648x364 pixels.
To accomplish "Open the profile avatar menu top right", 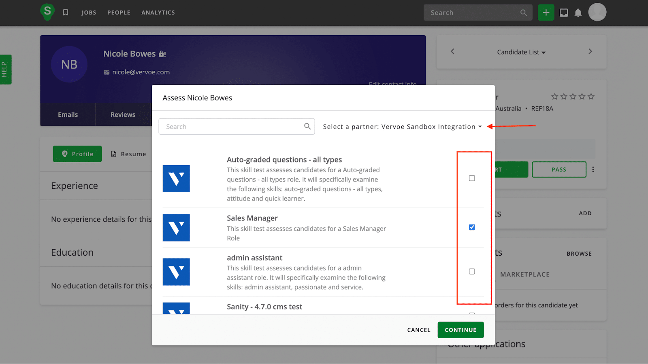I will tap(597, 12).
